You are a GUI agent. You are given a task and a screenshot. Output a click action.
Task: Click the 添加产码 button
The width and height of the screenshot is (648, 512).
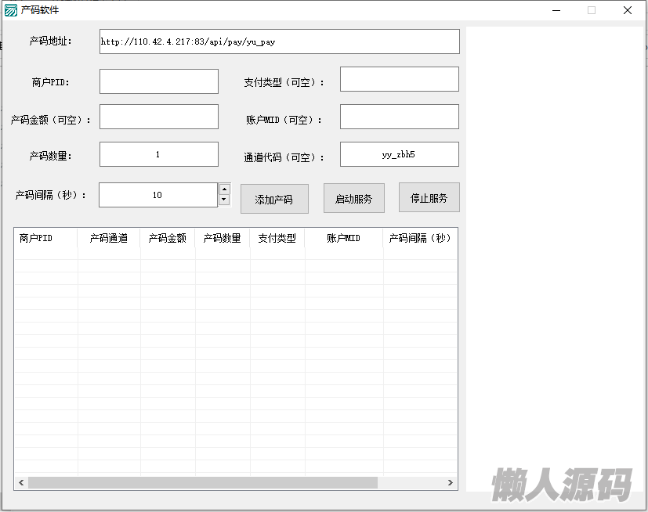point(274,199)
